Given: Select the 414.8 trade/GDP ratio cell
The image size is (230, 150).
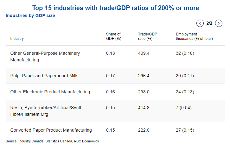Looking at the screenshot, I should click(144, 108).
